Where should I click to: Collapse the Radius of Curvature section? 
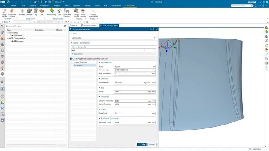pos(100,118)
